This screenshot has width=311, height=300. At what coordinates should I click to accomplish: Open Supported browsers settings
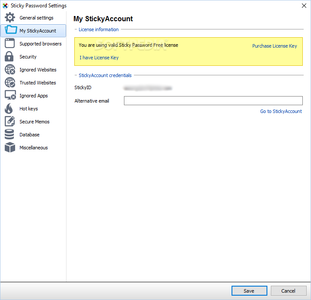click(33, 44)
